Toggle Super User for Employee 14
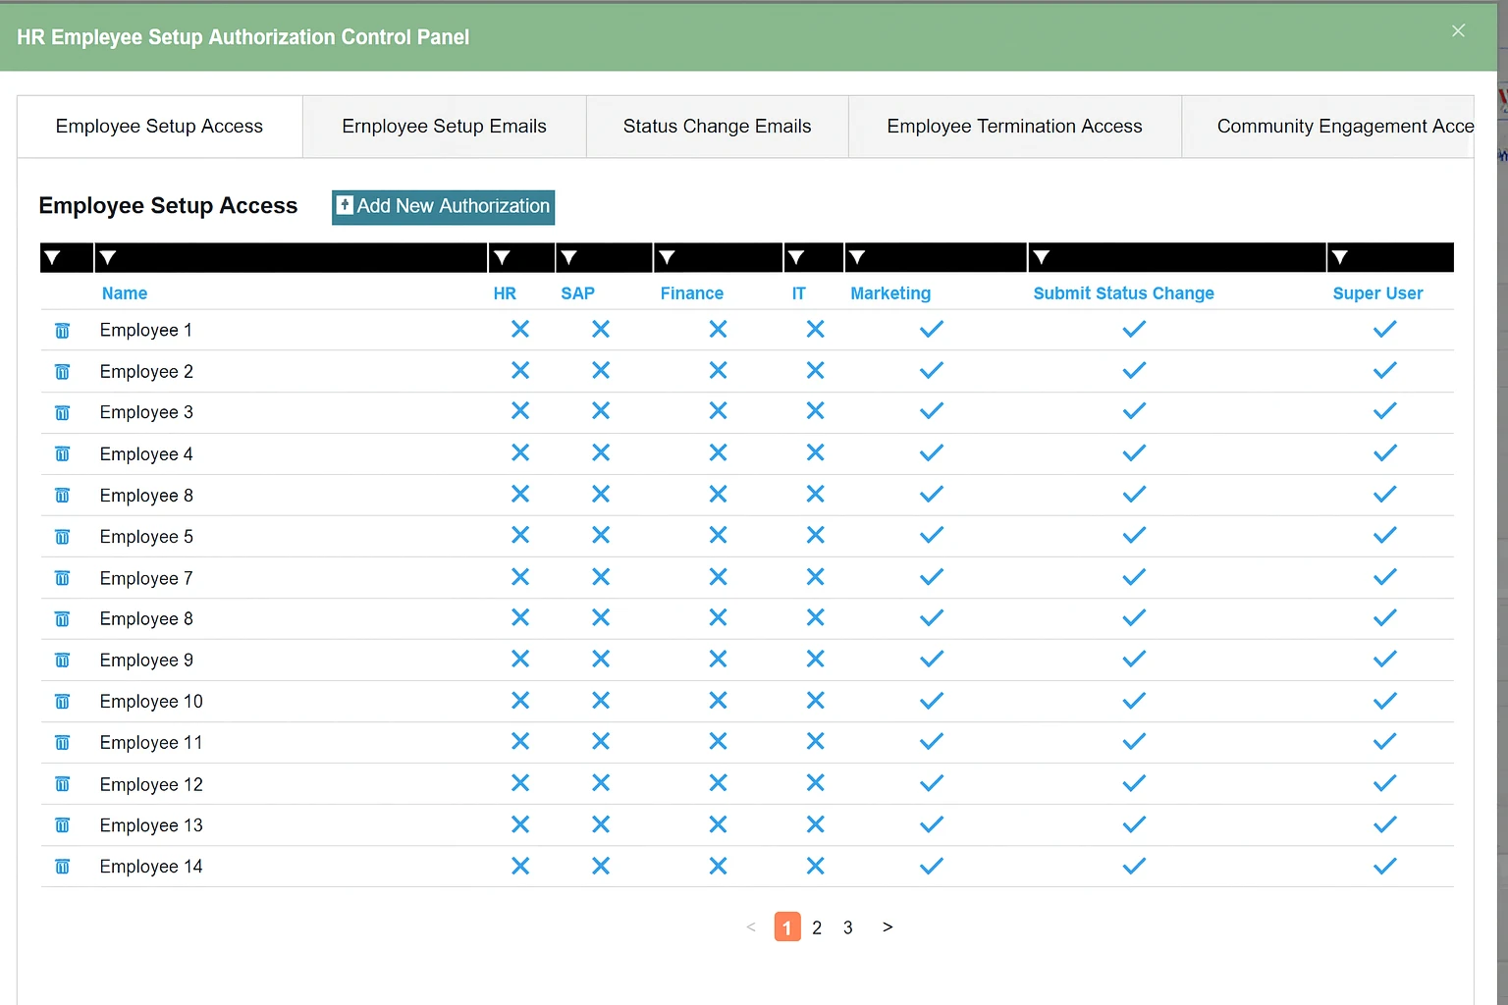 pos(1385,866)
